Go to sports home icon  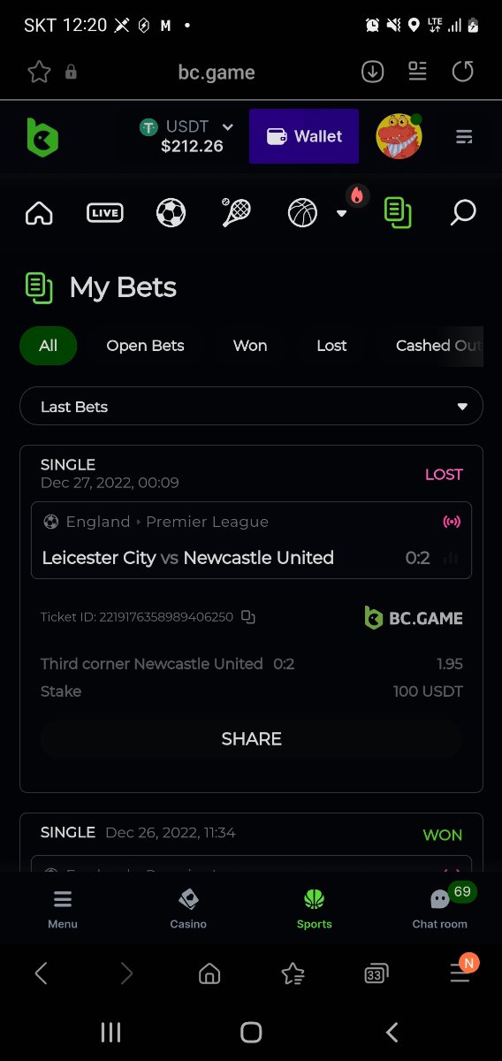point(39,213)
